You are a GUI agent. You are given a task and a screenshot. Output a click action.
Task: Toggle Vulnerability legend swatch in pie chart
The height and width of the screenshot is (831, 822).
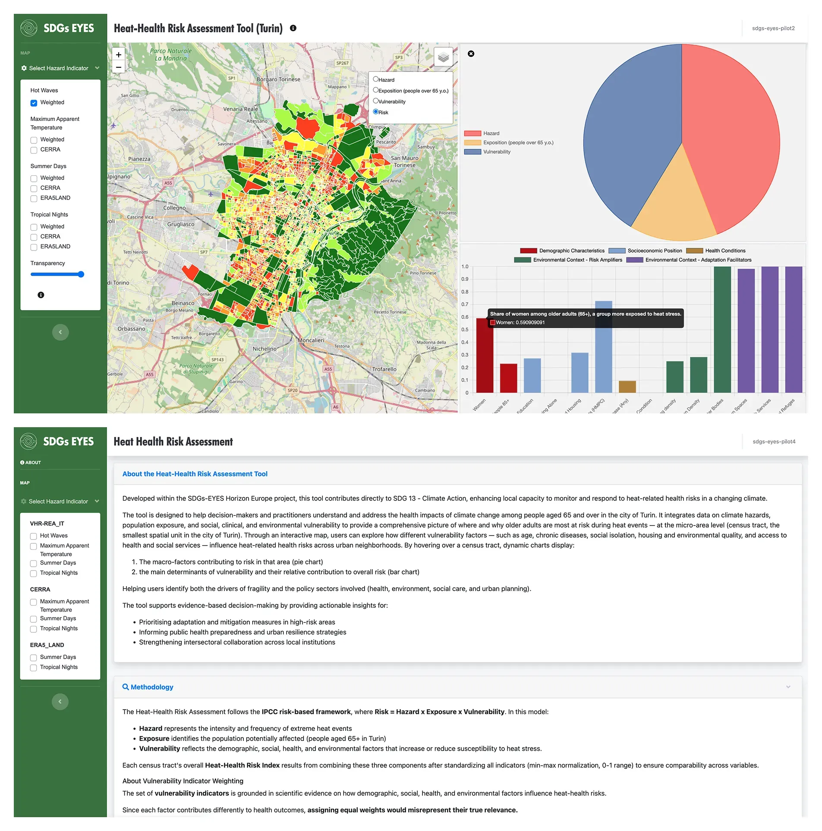coord(472,152)
